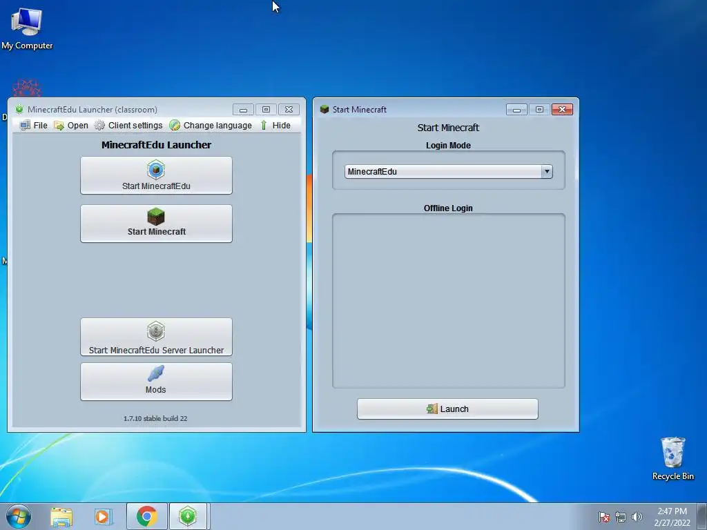Click the Change language globe icon
The height and width of the screenshot is (530, 707).
coord(175,126)
